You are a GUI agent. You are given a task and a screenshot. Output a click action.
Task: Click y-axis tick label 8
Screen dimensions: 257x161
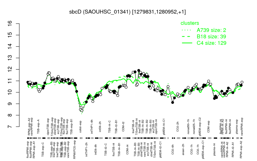[10, 115]
